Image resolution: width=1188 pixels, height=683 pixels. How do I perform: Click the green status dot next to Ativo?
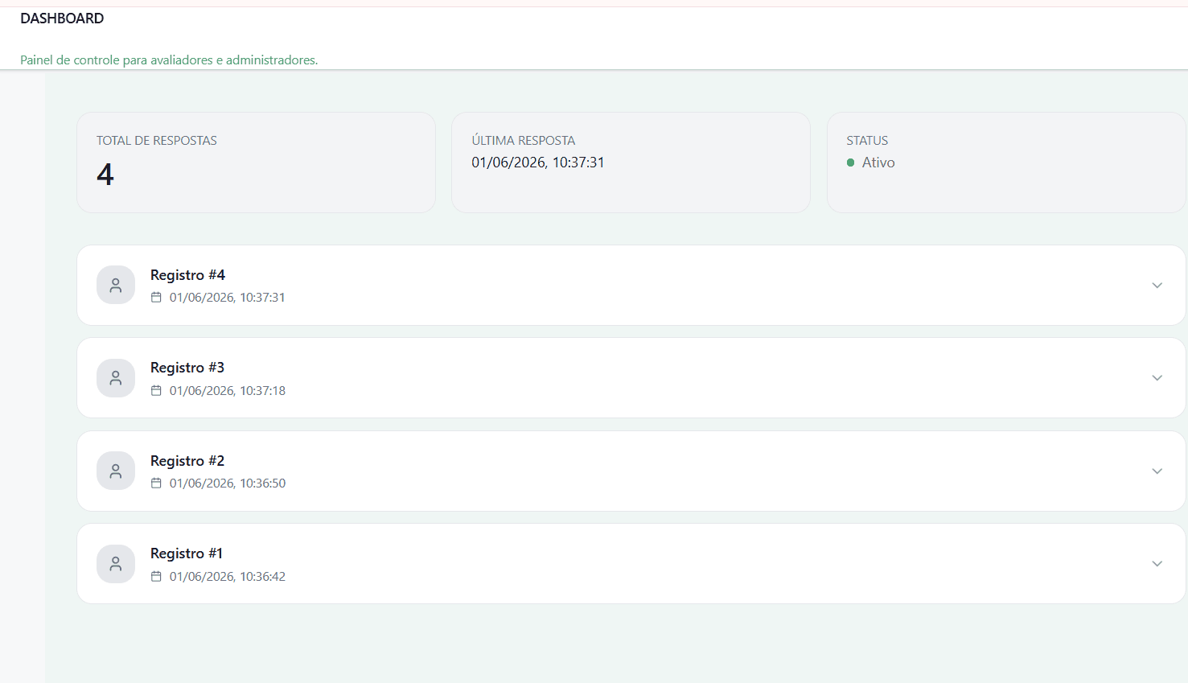point(850,163)
